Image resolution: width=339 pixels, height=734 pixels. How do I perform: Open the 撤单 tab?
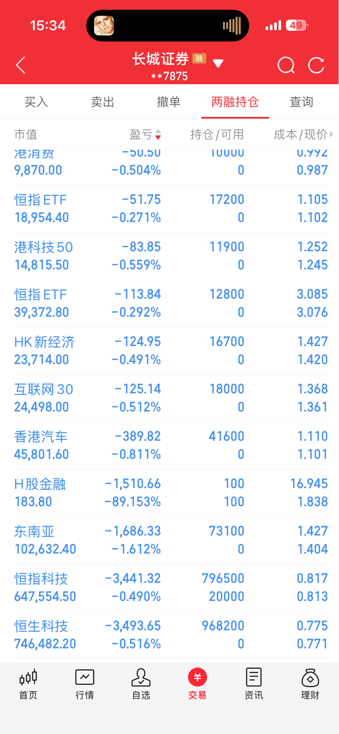[x=169, y=102]
